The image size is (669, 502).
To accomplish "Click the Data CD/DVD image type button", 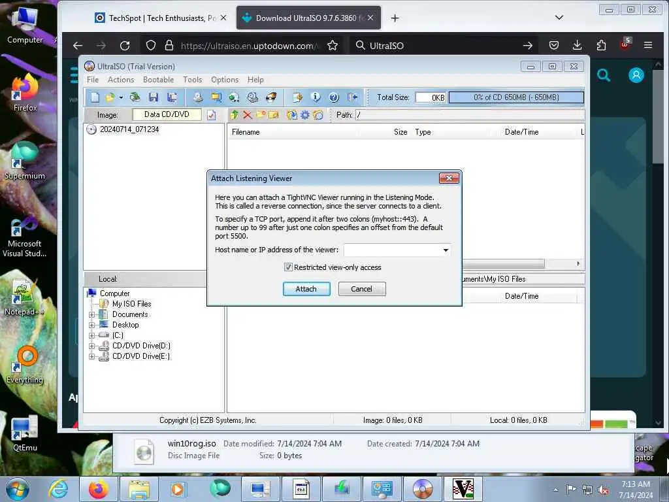I will (167, 114).
